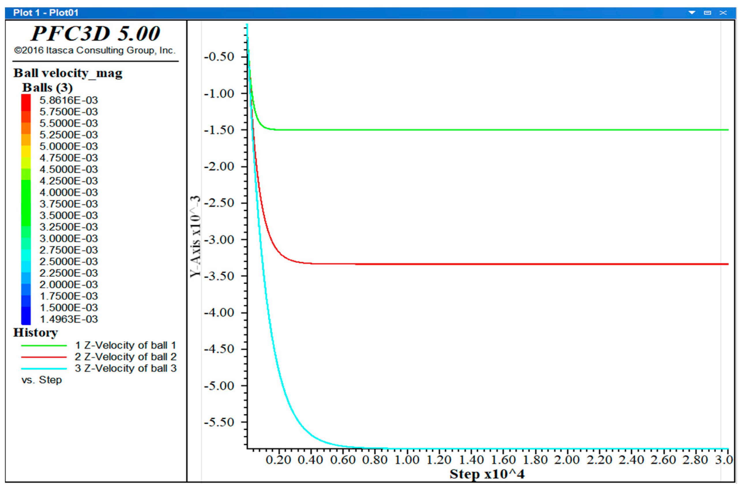Close the Plot01 window

(723, 12)
